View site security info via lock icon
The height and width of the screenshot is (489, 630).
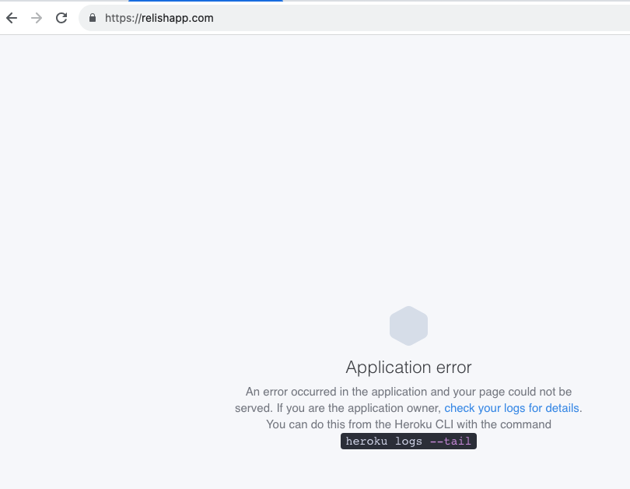coord(93,18)
